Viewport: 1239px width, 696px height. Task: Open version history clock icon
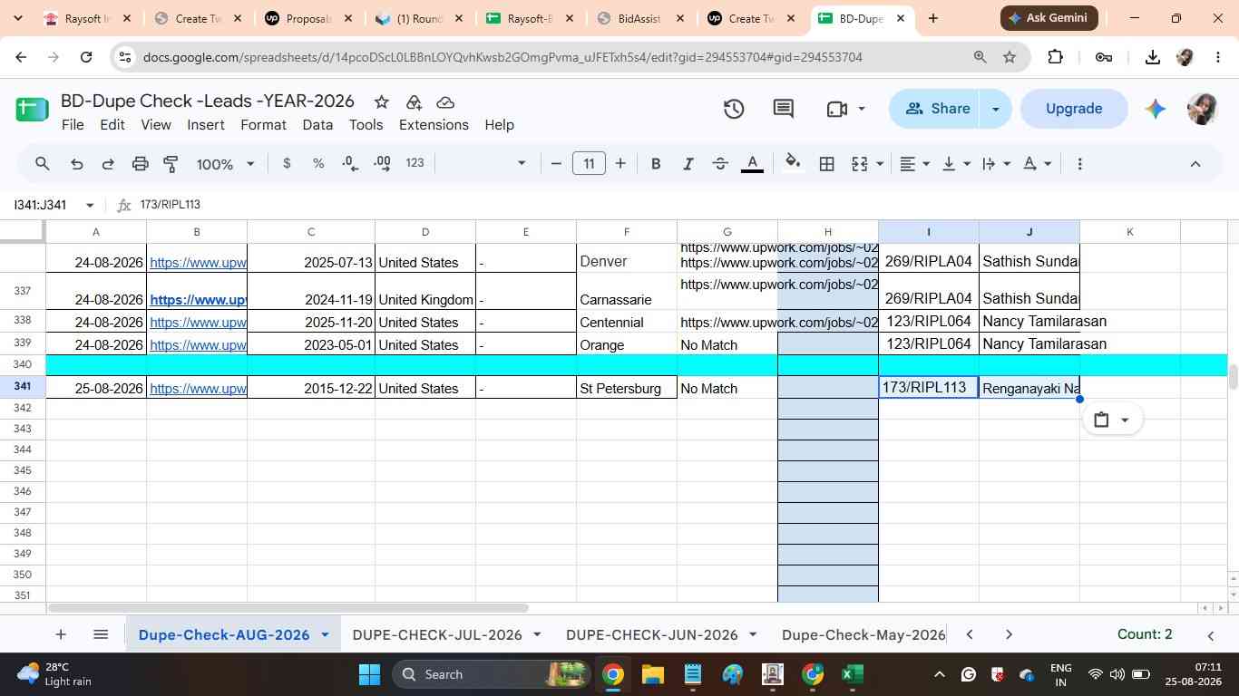pos(734,109)
